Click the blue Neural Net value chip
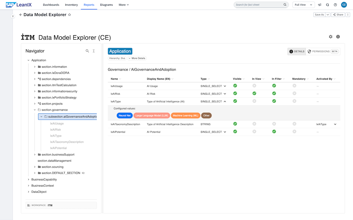This screenshot has width=353, height=220. tap(125, 116)
